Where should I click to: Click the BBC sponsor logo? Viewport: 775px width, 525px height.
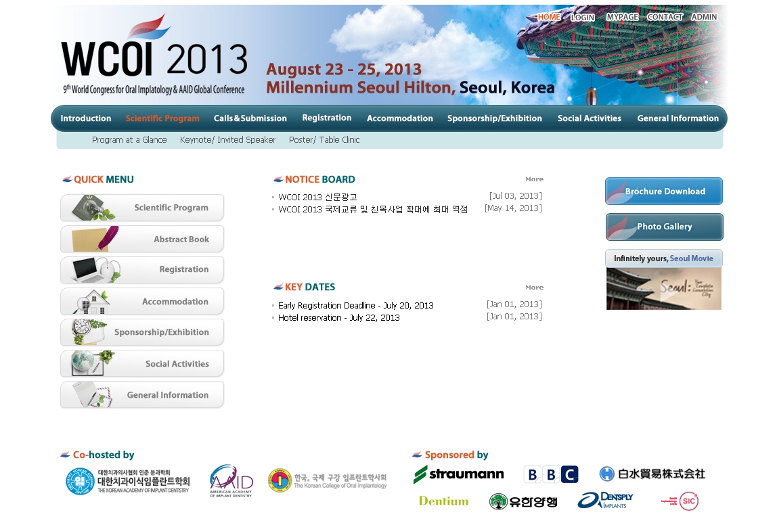(550, 475)
